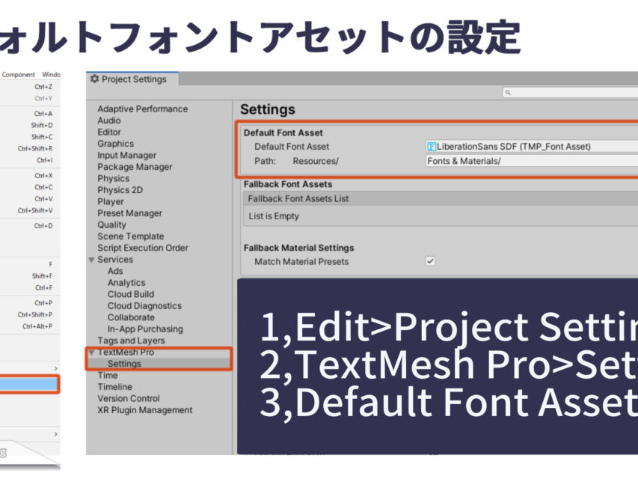The height and width of the screenshot is (479, 638).
Task: Select the XR Plugin Management category
Action: [144, 409]
